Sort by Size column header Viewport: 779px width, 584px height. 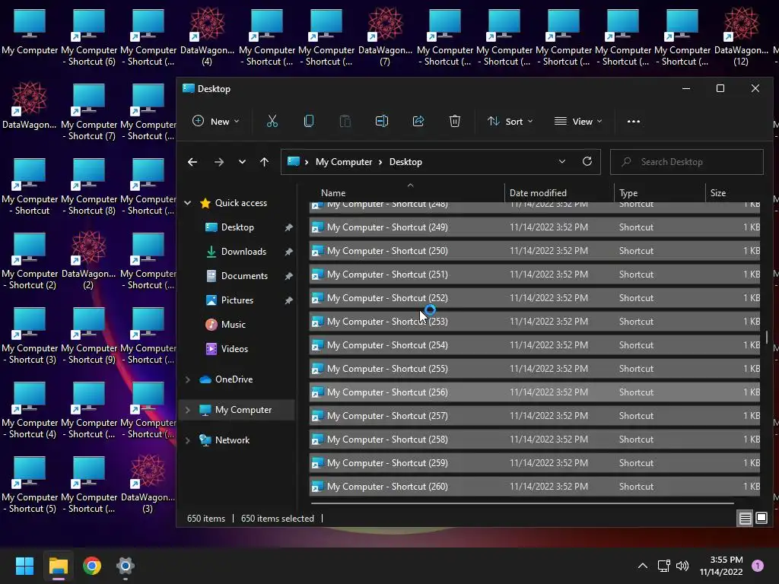coord(733,192)
